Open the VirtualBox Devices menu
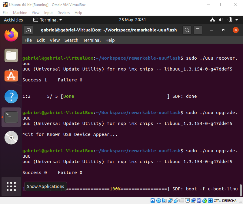The width and height of the screenshot is (243, 204). (64, 12)
